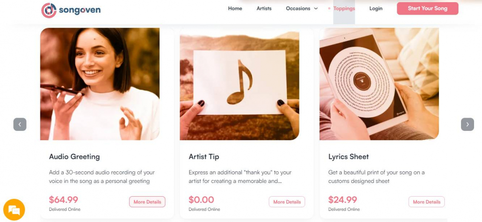The height and width of the screenshot is (222, 482).
Task: Click the Songoven logo icon
Action: (48, 10)
